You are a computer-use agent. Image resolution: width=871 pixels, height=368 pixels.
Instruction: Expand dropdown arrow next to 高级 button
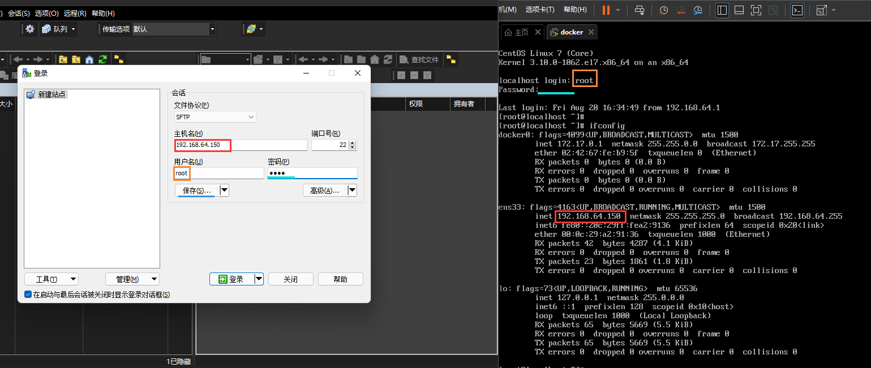click(x=352, y=191)
